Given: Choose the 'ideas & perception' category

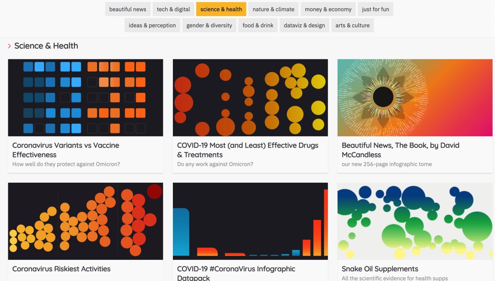Looking at the screenshot, I should click(x=152, y=25).
